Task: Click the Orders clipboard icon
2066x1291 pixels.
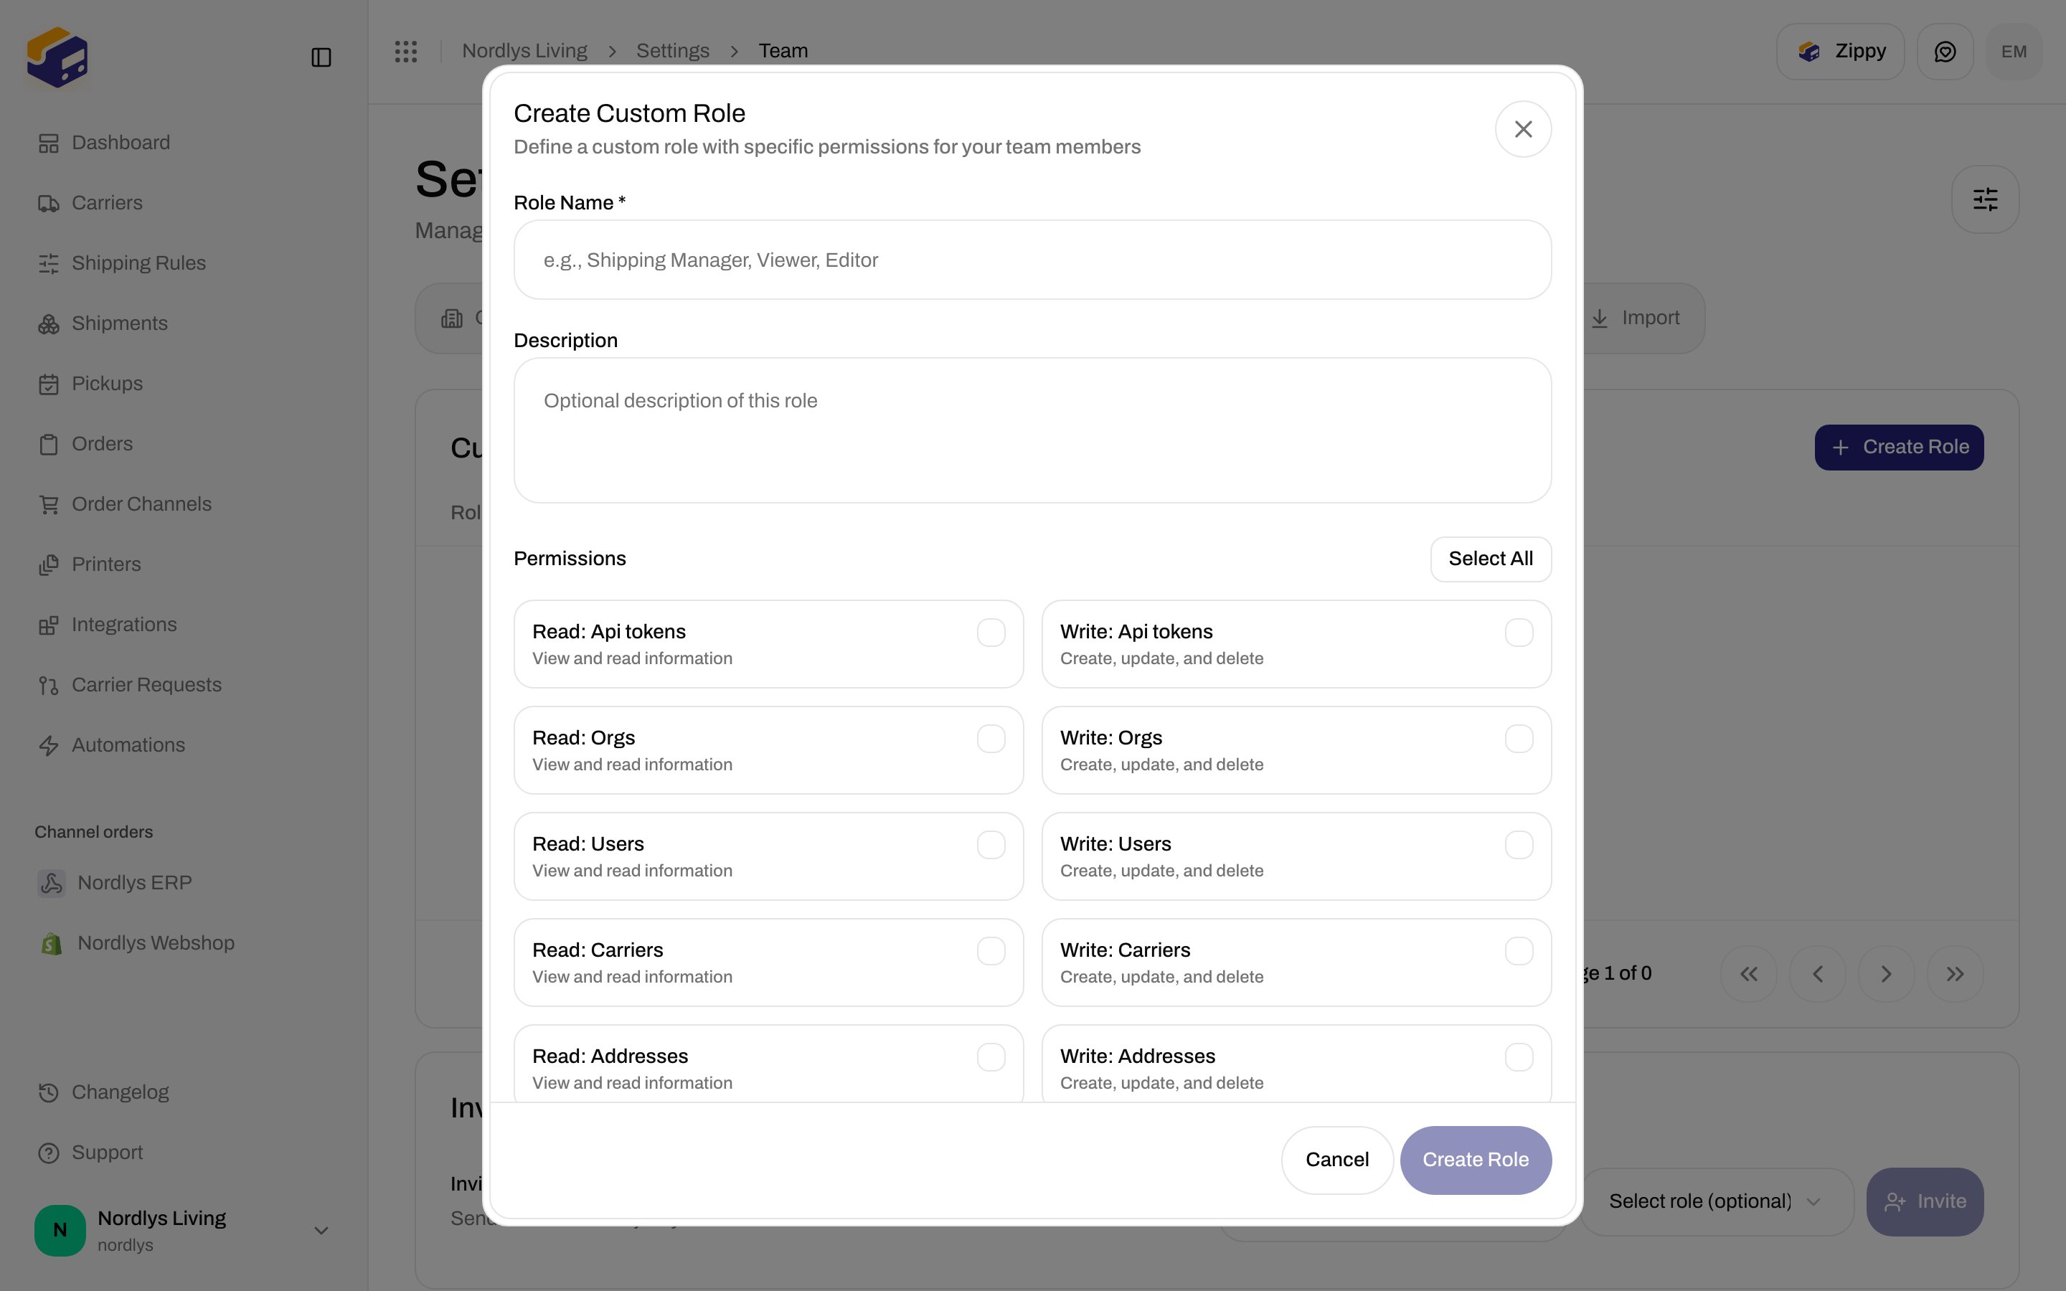Action: [49, 444]
